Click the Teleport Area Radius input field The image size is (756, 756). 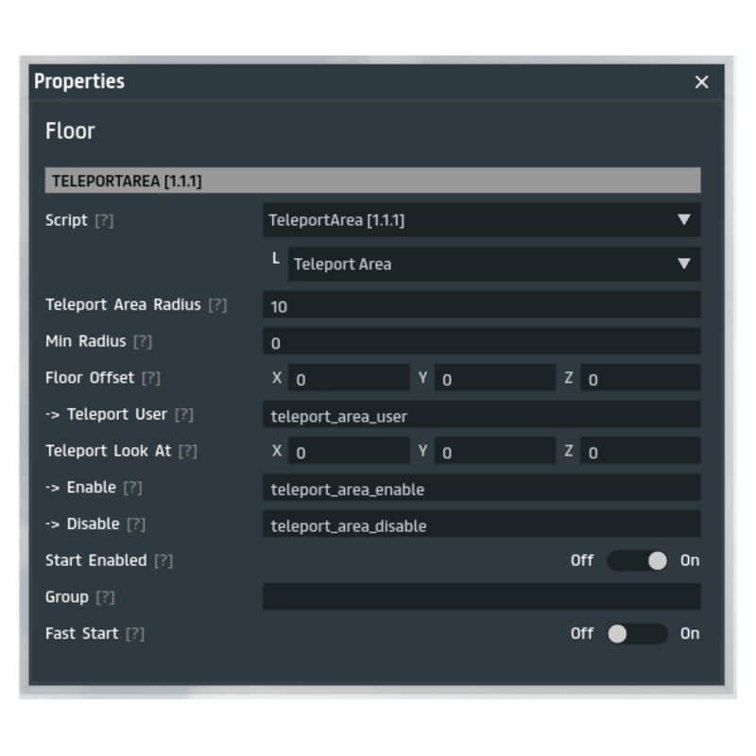[x=481, y=305]
